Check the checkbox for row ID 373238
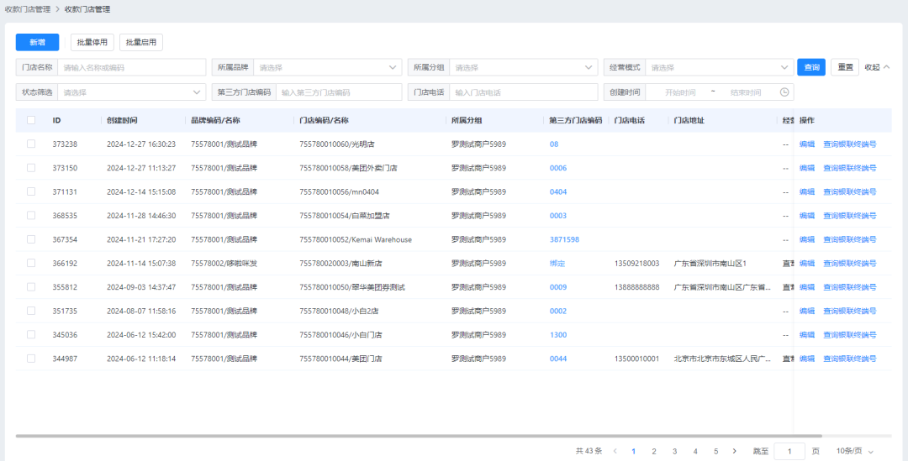 (31, 144)
